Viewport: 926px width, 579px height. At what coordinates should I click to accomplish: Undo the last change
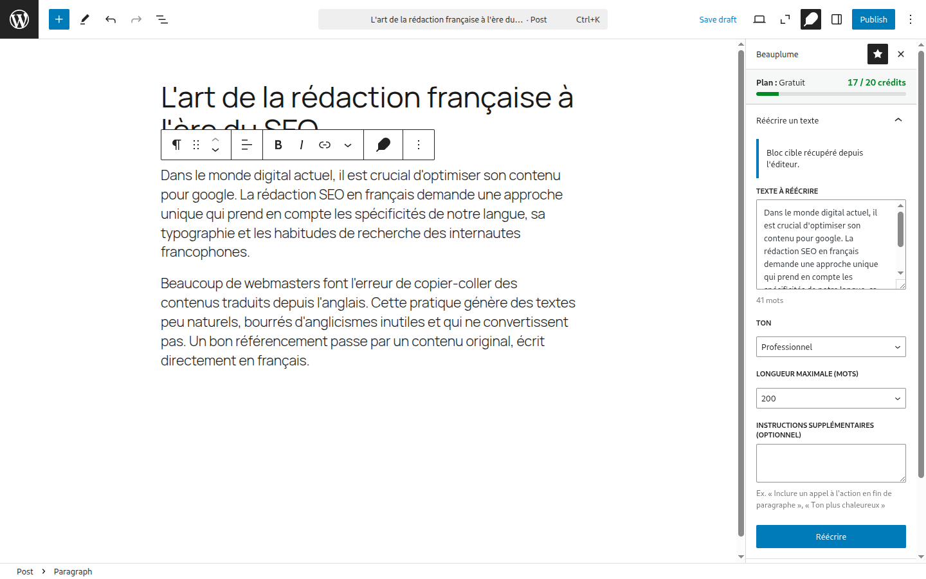(x=111, y=19)
